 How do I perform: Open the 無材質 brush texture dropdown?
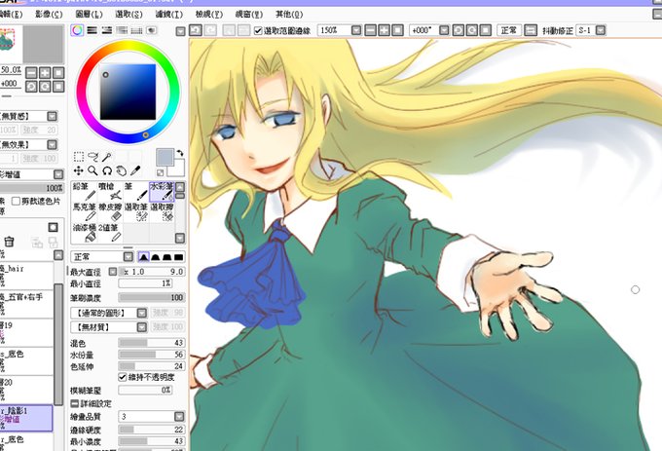click(x=142, y=327)
